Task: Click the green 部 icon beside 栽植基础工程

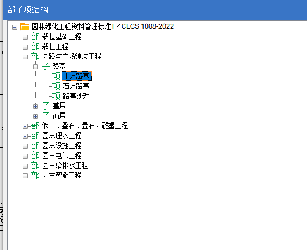Action: click(x=35, y=37)
